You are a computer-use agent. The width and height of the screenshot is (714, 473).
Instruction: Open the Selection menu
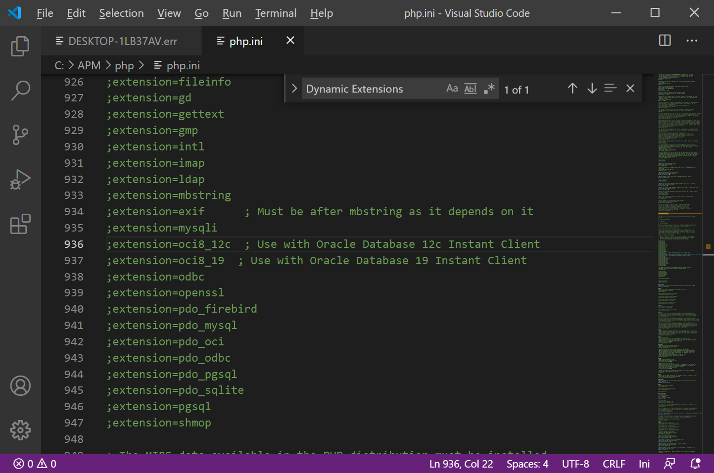pyautogui.click(x=121, y=13)
